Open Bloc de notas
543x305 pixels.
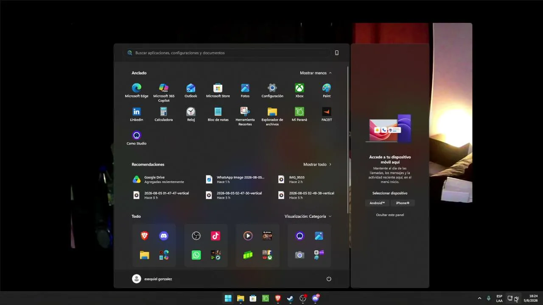pos(218,114)
